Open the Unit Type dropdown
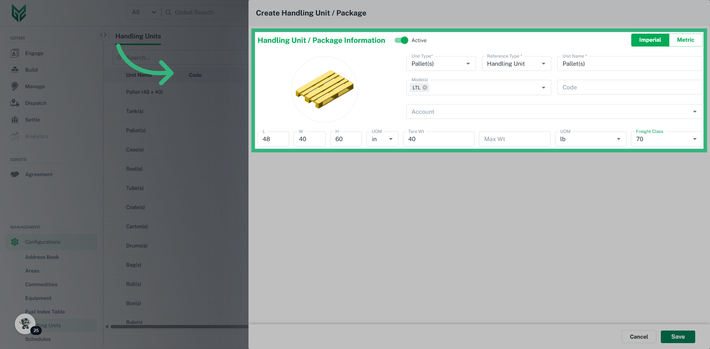 468,64
